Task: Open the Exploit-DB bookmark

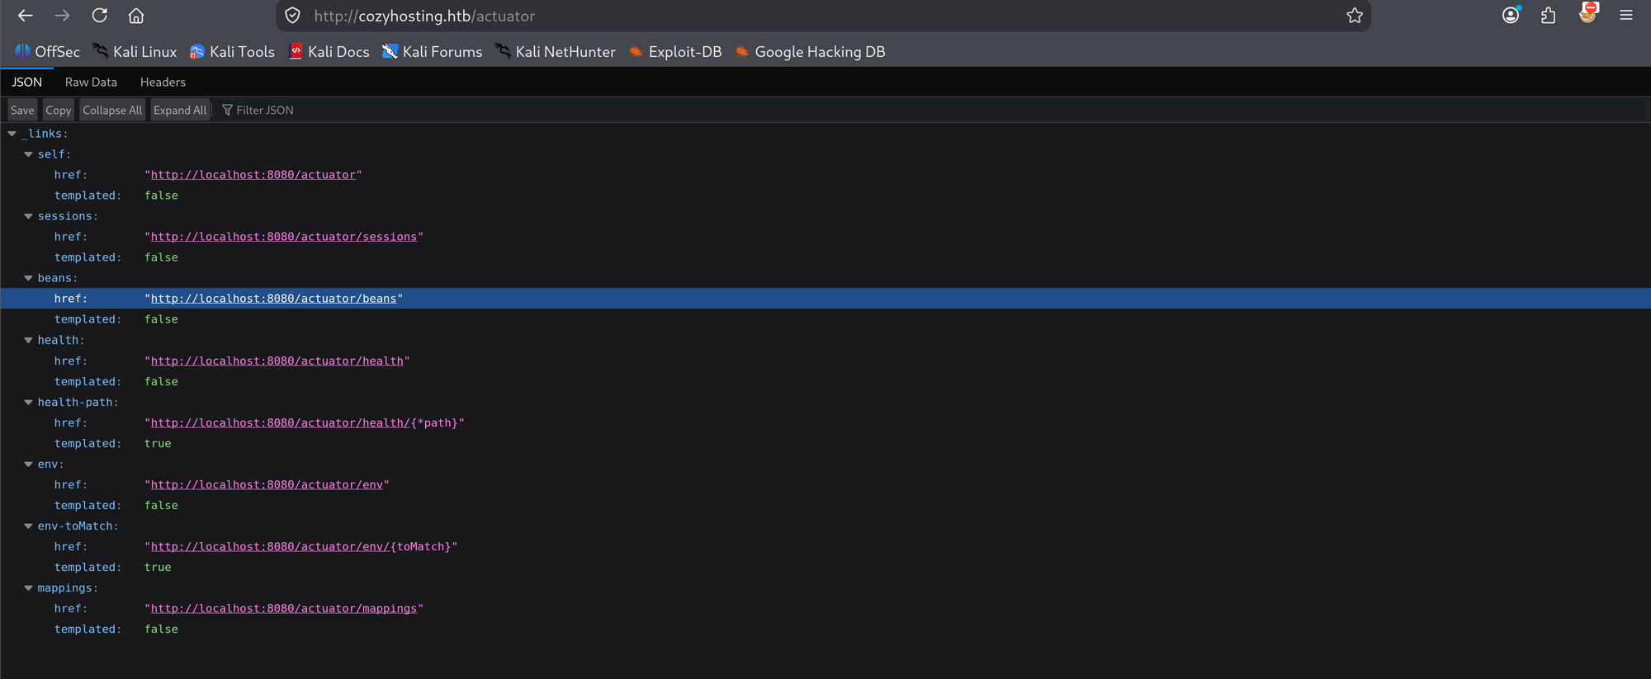Action: [674, 52]
